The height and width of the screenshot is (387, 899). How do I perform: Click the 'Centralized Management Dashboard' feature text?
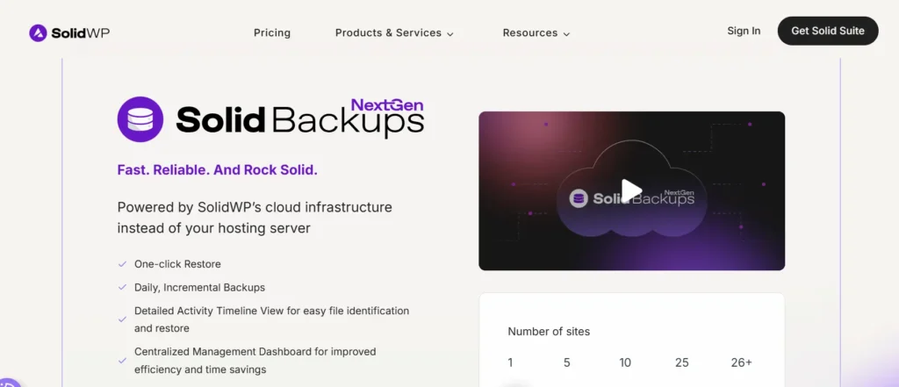[x=255, y=360]
